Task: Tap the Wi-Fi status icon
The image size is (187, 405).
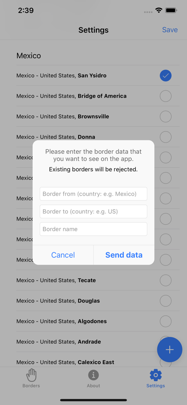Action: 159,11
